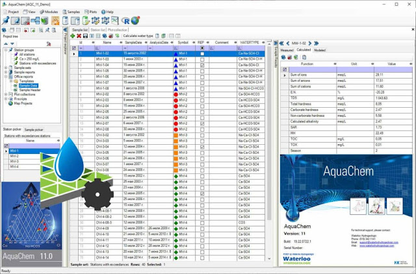Image resolution: width=416 pixels, height=274 pixels.
Task: Collapse the Station groups tree node
Action: 6,50
